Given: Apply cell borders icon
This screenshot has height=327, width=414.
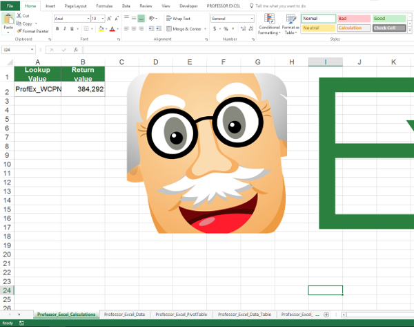Looking at the screenshot, I should tap(86, 28).
